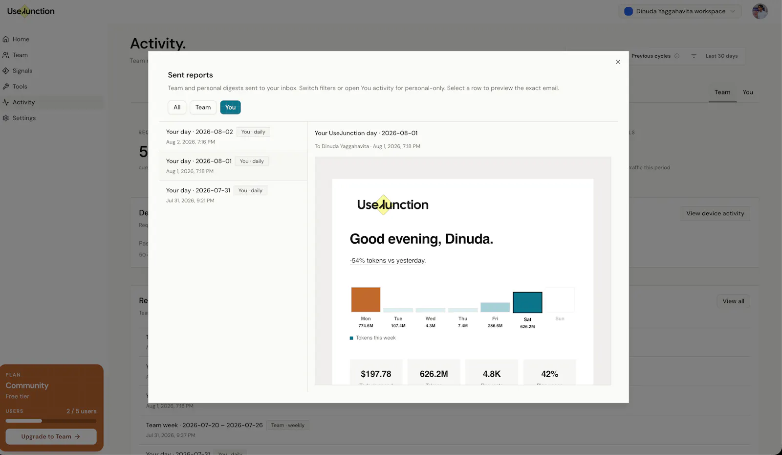Viewport: 782px width, 455px height.
Task: Click the Activity pulse icon in the sidebar
Action: click(x=6, y=102)
